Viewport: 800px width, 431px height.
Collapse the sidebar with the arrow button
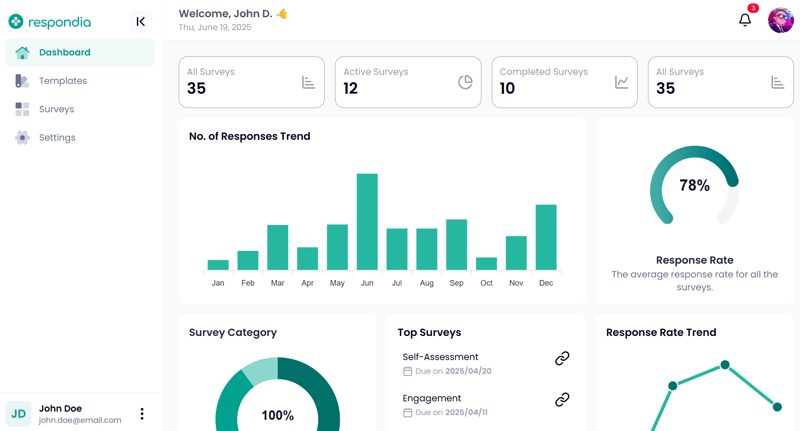click(141, 22)
